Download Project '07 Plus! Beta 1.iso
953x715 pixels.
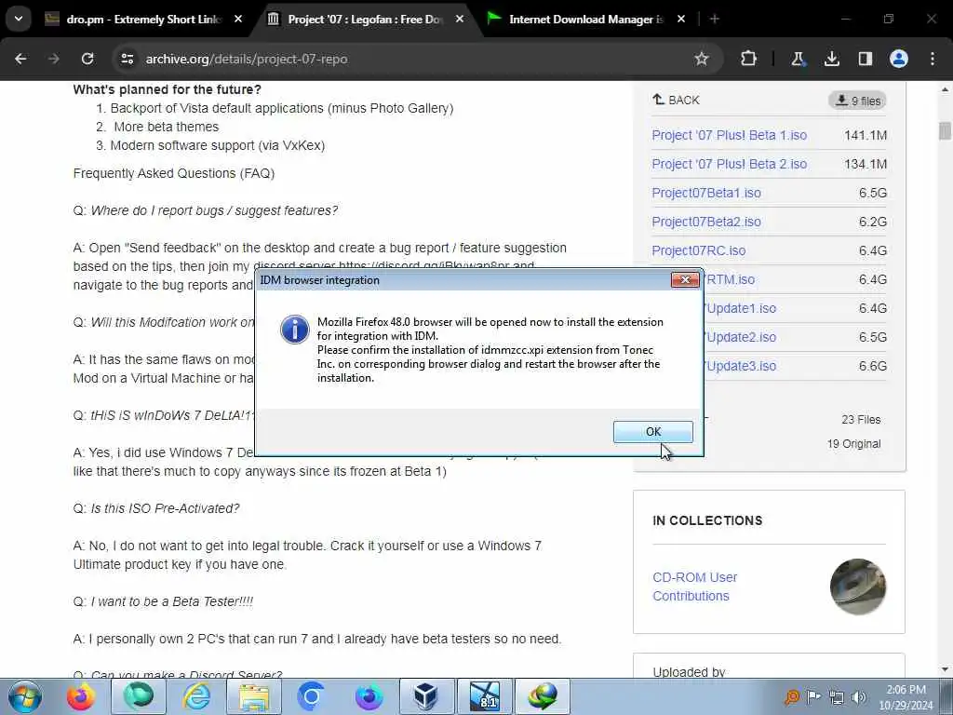click(729, 135)
